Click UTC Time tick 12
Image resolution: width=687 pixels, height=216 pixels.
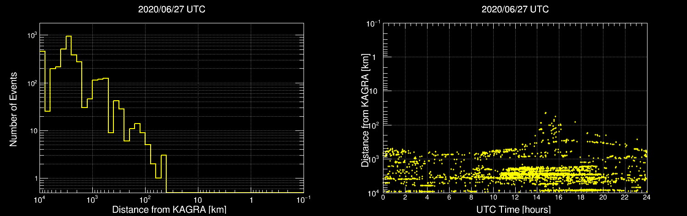(x=515, y=198)
